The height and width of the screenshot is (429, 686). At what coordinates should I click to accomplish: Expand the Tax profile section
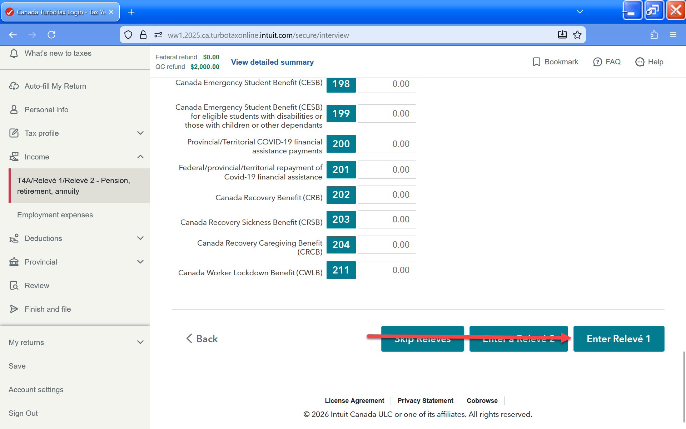[x=140, y=133]
